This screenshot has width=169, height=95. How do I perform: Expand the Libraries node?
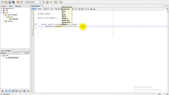(x=4, y=21)
